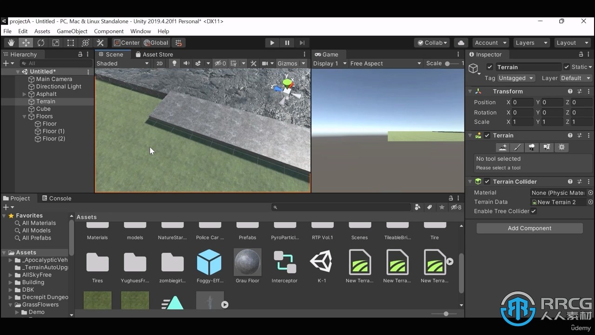The image size is (595, 335).
Task: Select the Rect tool
Action: pos(70,43)
